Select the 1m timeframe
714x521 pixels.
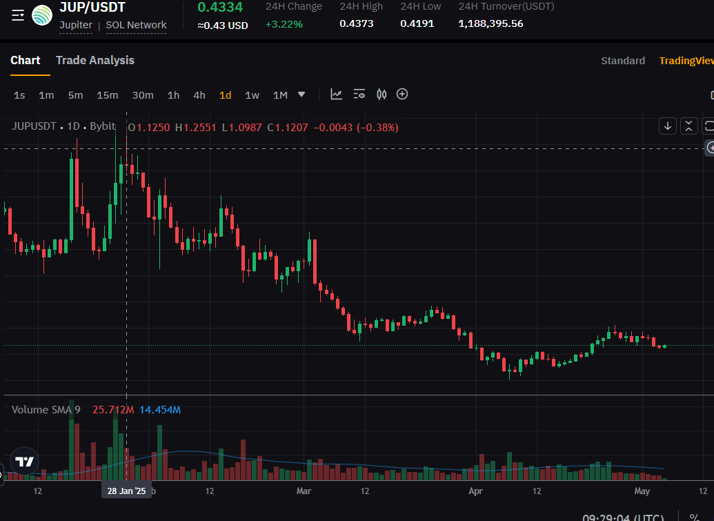(x=46, y=95)
